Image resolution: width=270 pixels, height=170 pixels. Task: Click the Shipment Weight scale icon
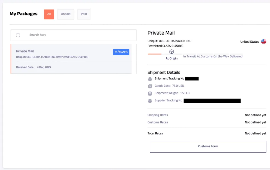pos(150,93)
